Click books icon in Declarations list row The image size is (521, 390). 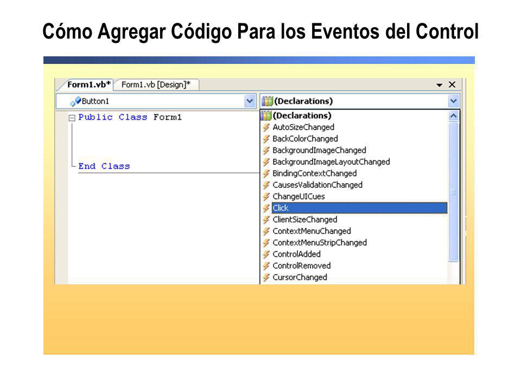tap(266, 115)
